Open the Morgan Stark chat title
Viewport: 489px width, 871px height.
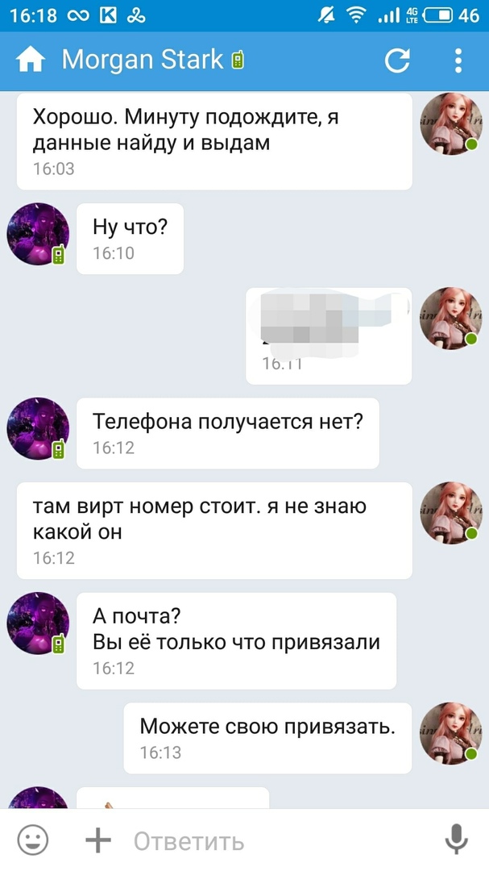point(143,60)
